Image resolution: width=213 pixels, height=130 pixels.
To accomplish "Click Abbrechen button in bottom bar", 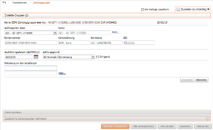I will click(x=203, y=126).
